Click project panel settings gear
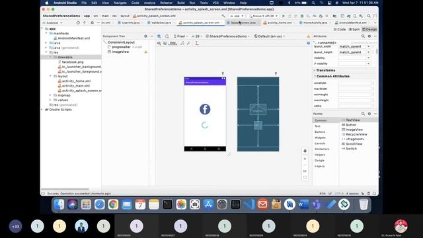423x238 pixels. pyautogui.click(x=93, y=22)
